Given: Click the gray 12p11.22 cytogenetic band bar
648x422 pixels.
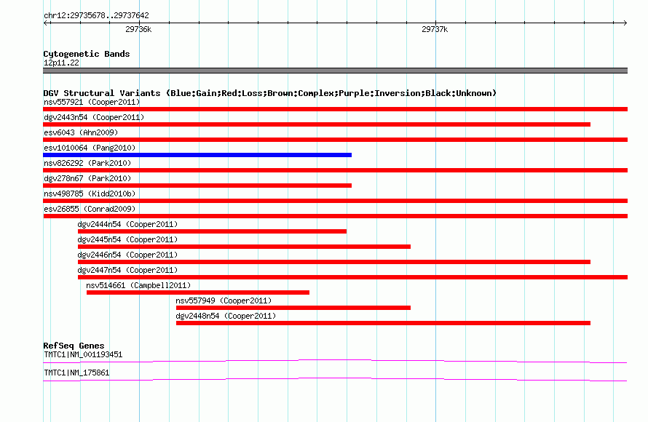Looking at the screenshot, I should pos(335,71).
